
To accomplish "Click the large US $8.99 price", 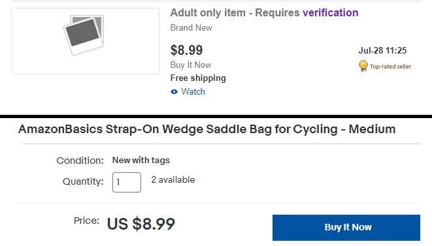I will point(141,224).
